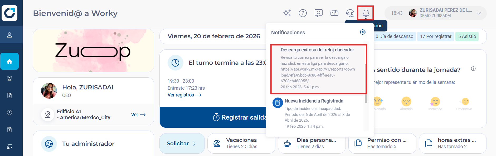The height and width of the screenshot is (156, 496).
Task: Click the location pin icon
Action: 48,115
